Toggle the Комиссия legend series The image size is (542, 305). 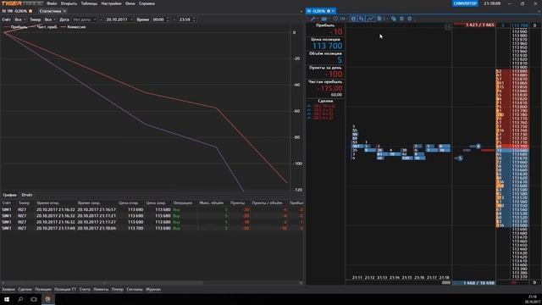point(74,27)
